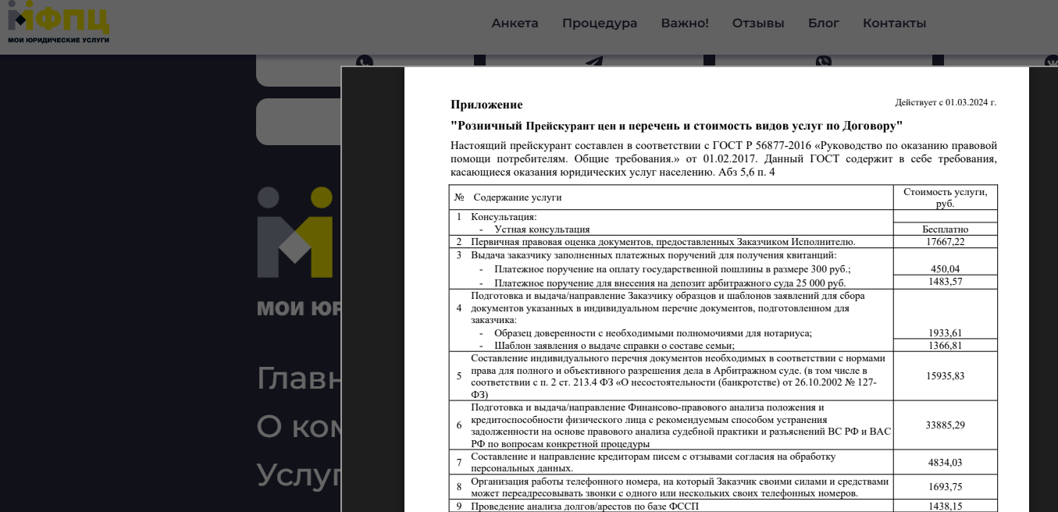Viewport: 1058px width, 512px height.
Task: Open the Отзывы page
Action: click(x=758, y=23)
